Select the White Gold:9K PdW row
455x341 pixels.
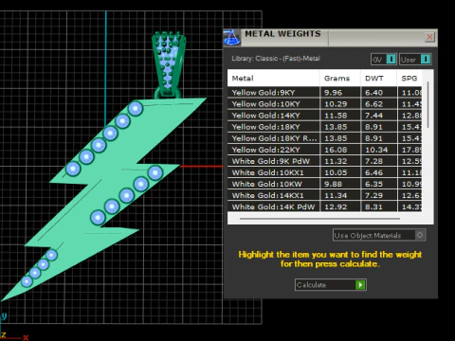[x=324, y=161]
